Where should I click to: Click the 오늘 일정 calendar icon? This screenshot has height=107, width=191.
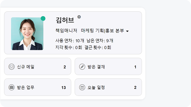pos(82,88)
